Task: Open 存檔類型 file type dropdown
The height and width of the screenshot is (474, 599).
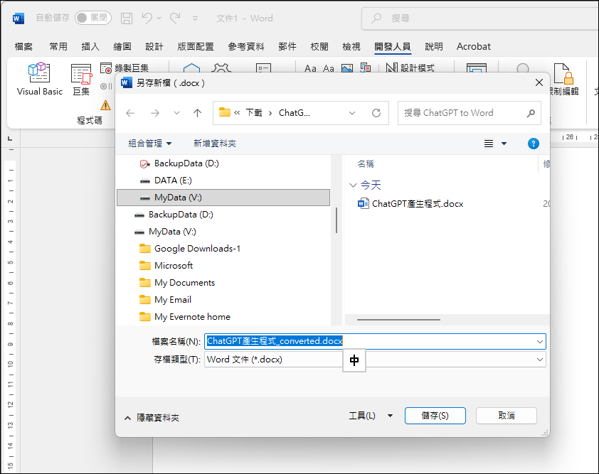Action: click(539, 360)
